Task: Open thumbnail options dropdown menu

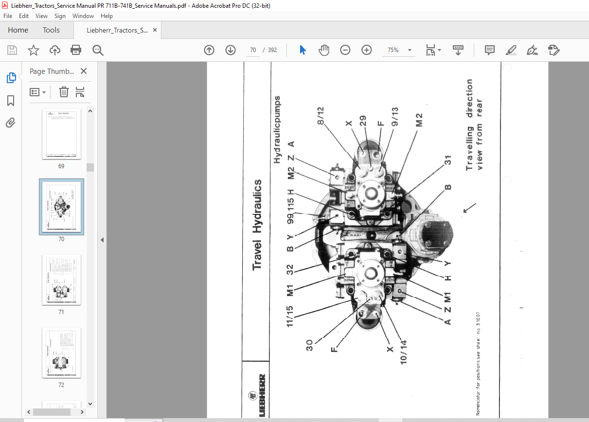Action: pos(38,92)
